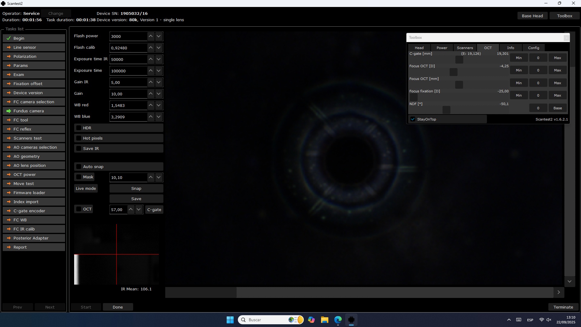Select the FC tool task

pos(34,120)
